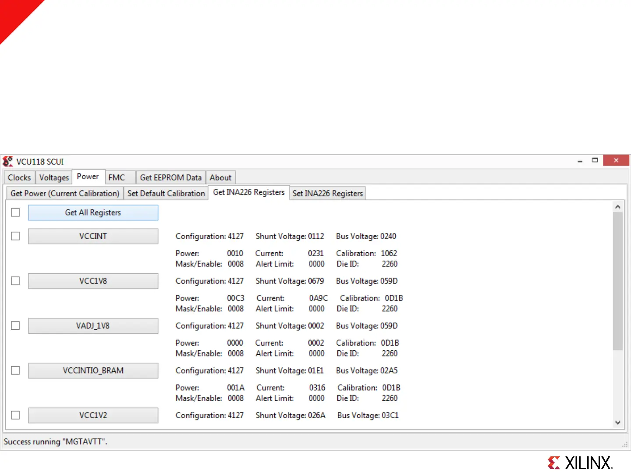Open Set Default Calibration subtab

click(166, 193)
